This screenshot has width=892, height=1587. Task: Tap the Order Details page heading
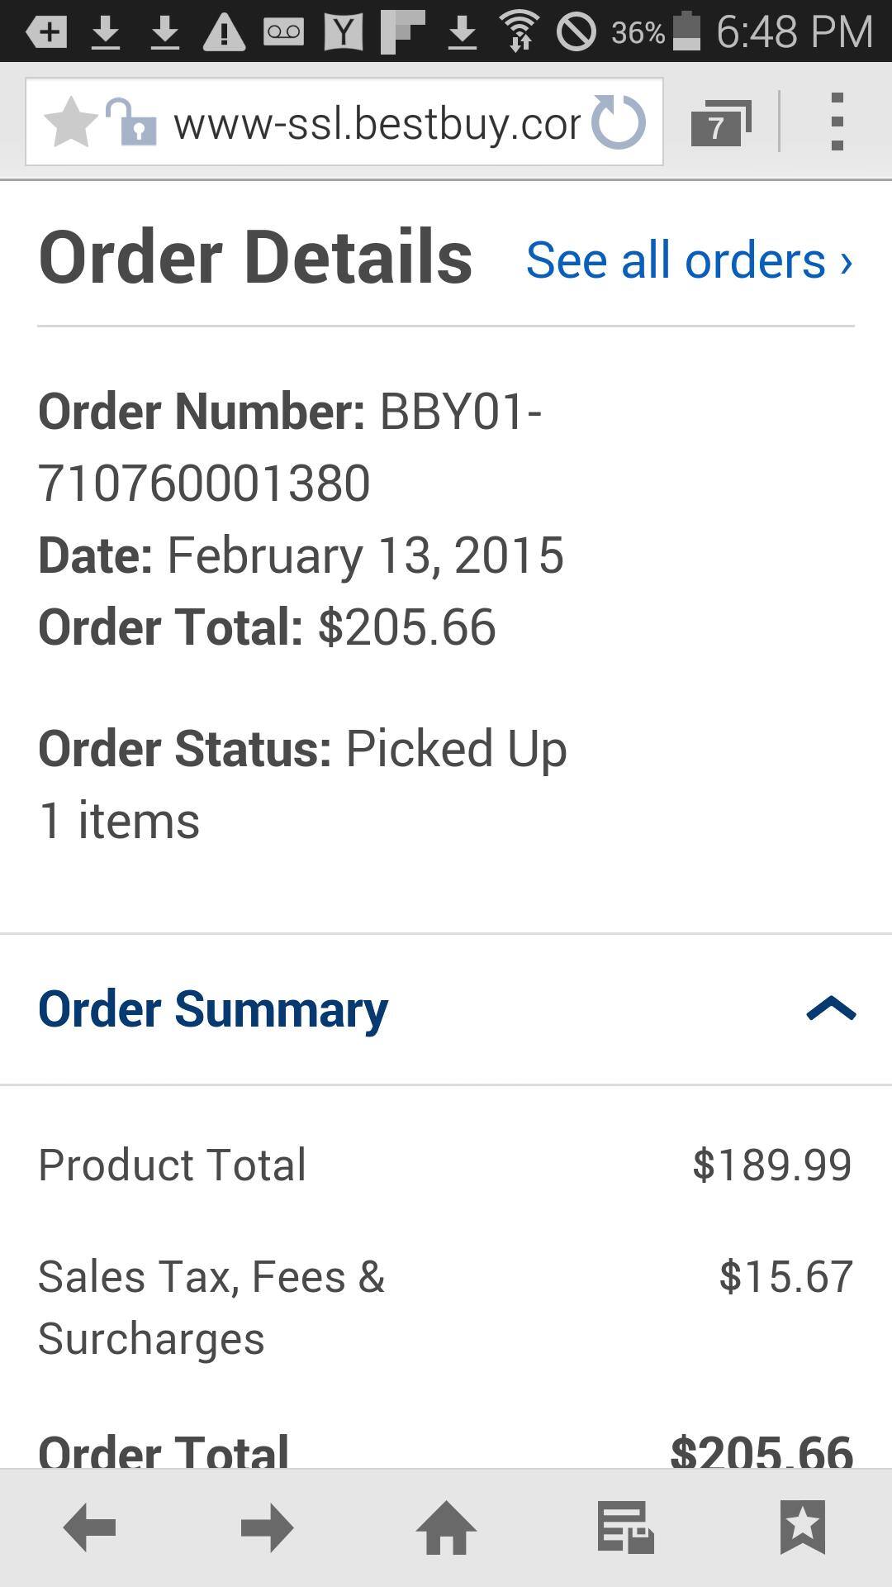[x=255, y=258]
